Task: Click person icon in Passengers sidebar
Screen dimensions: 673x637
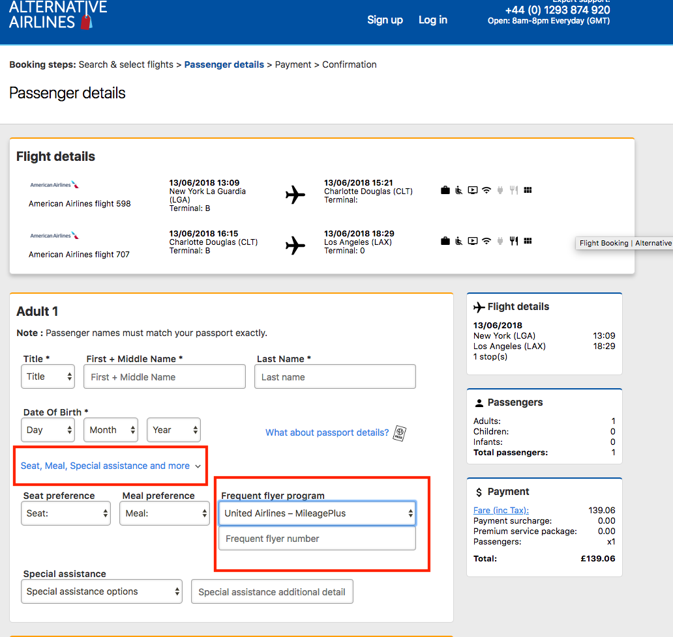Action: click(479, 403)
